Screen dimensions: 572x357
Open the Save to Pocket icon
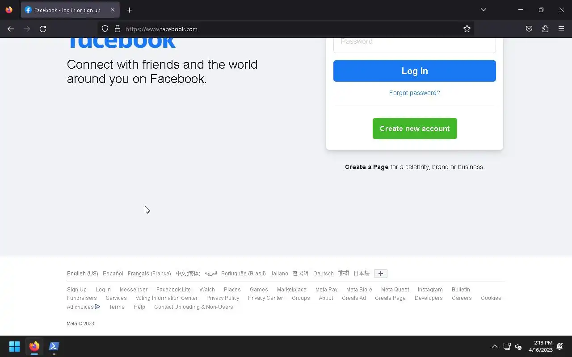pyautogui.click(x=529, y=29)
